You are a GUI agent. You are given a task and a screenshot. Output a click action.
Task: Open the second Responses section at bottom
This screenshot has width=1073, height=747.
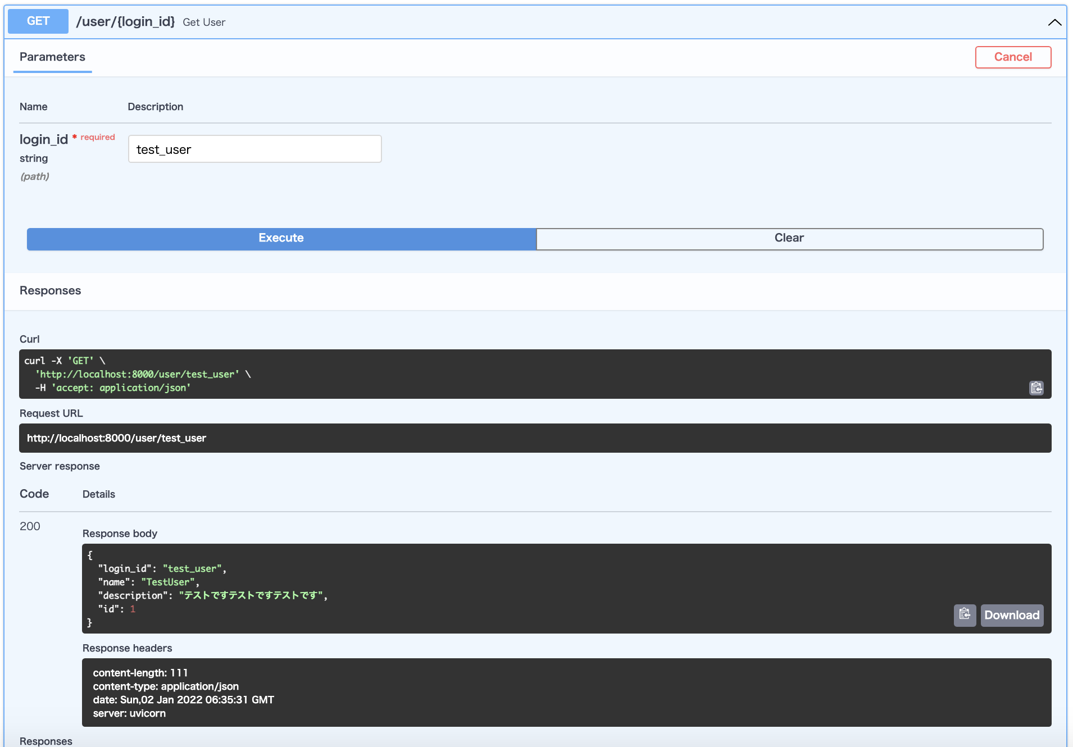tap(46, 741)
